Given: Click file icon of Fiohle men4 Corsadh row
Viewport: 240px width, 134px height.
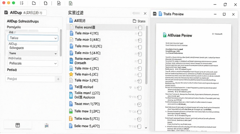Looking at the screenshot, I should point(71,61).
